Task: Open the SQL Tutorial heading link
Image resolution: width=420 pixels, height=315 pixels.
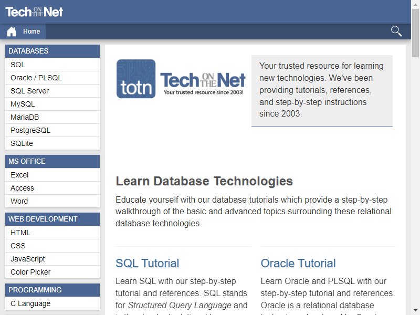Action: click(x=148, y=264)
